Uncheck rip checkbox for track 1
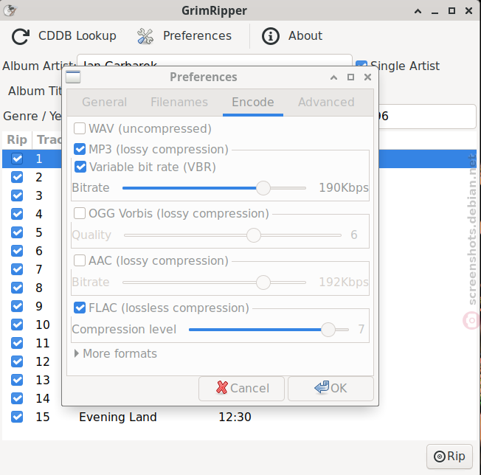Screen dimensions: 481x475 (x=17, y=159)
